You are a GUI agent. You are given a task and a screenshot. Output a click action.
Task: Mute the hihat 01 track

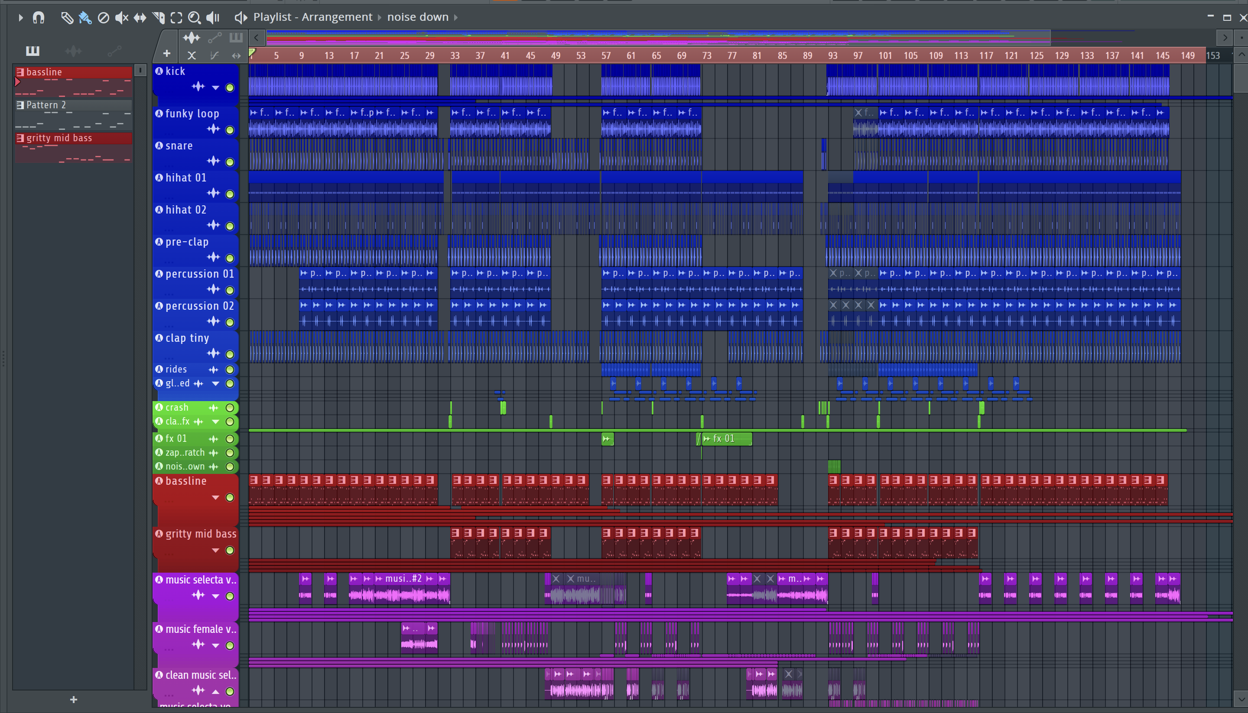coord(230,194)
